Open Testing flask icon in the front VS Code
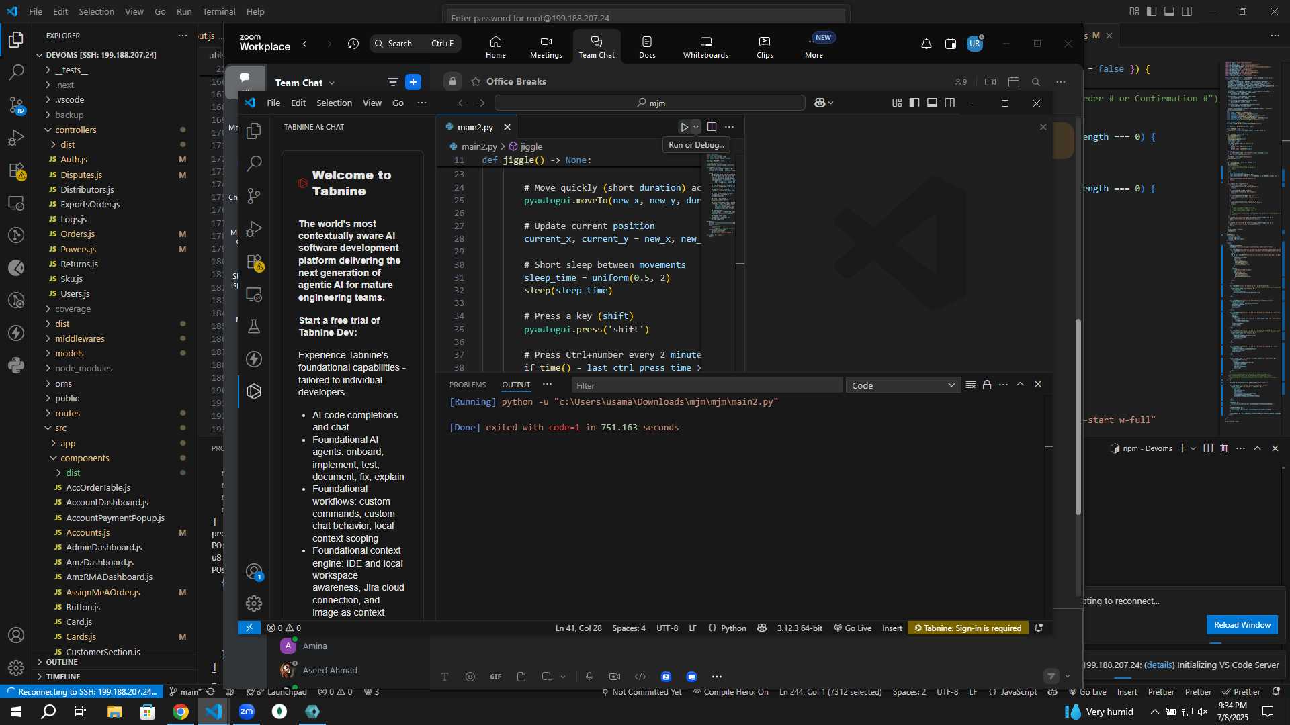 click(x=254, y=326)
